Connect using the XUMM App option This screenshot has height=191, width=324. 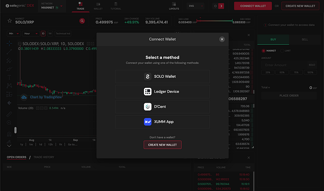[x=162, y=122]
